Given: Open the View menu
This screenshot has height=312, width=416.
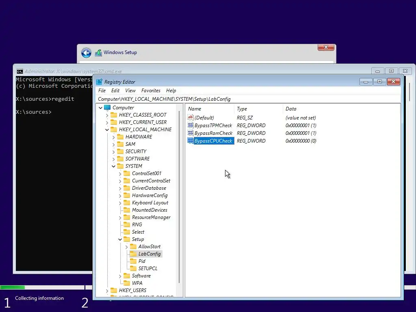Looking at the screenshot, I should 130,91.
